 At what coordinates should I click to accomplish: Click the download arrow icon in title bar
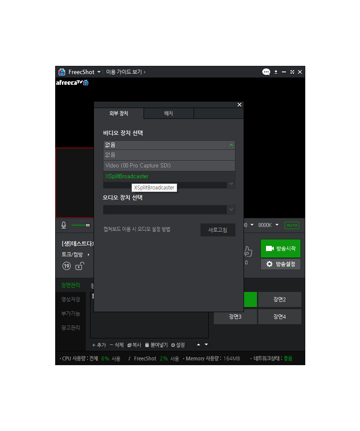(x=276, y=72)
